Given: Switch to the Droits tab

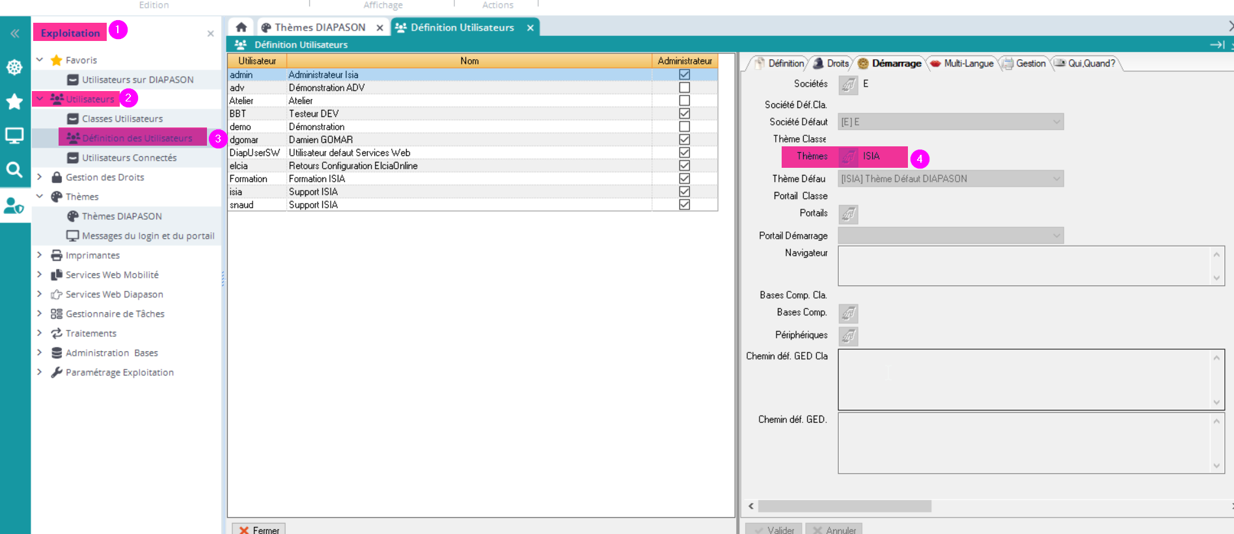Looking at the screenshot, I should 832,63.
